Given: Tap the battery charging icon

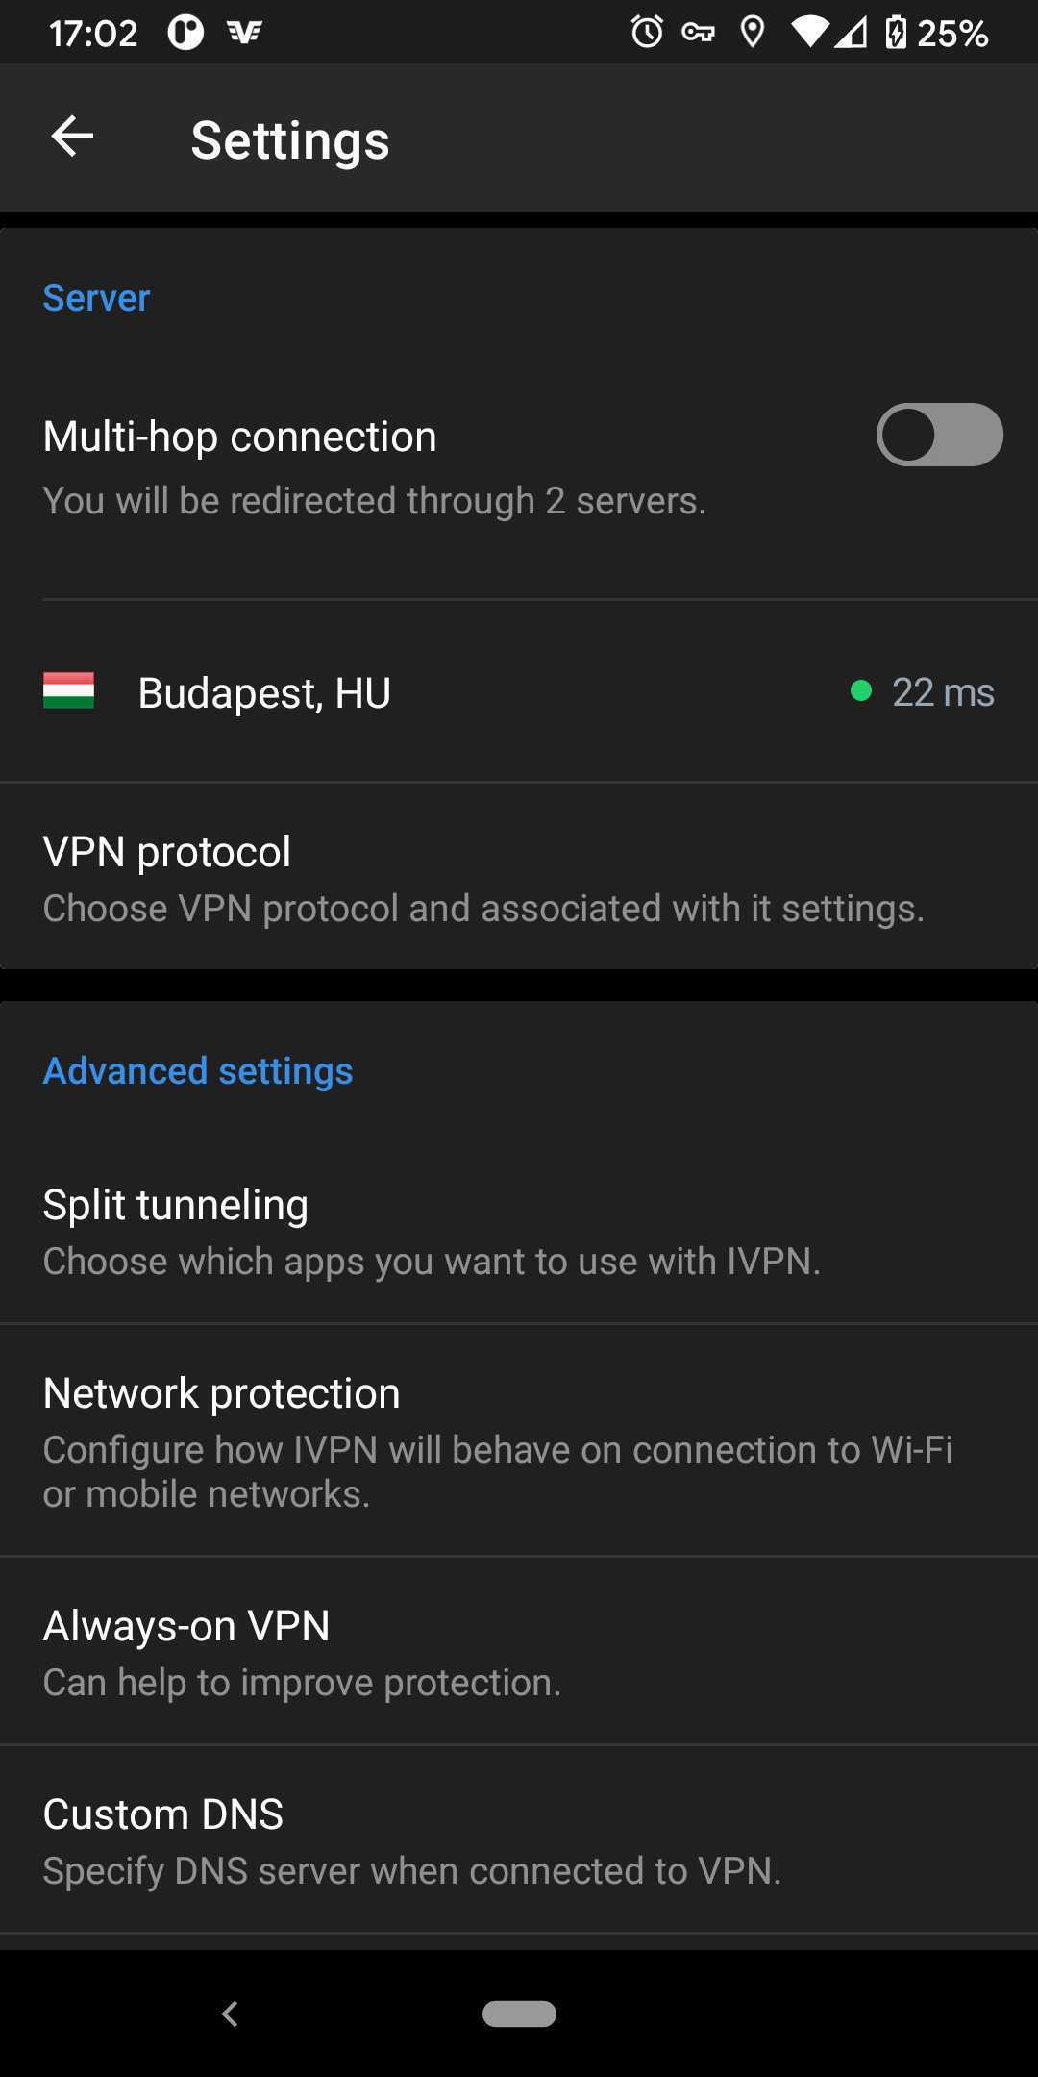Looking at the screenshot, I should (x=896, y=33).
